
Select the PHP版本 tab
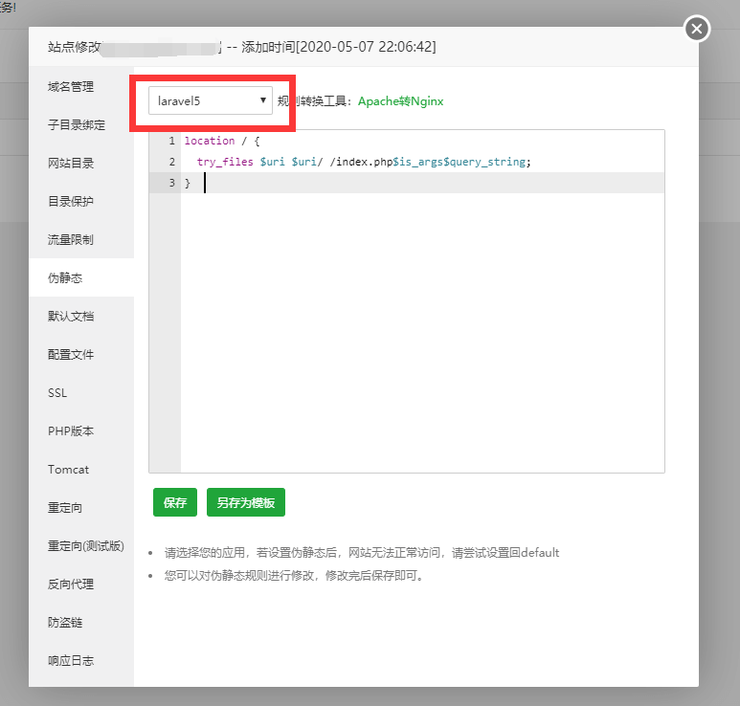click(x=71, y=431)
